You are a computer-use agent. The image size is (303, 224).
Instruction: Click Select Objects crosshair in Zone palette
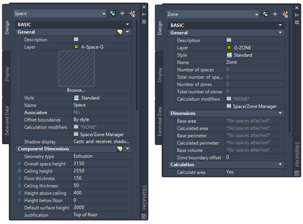[x=275, y=14]
